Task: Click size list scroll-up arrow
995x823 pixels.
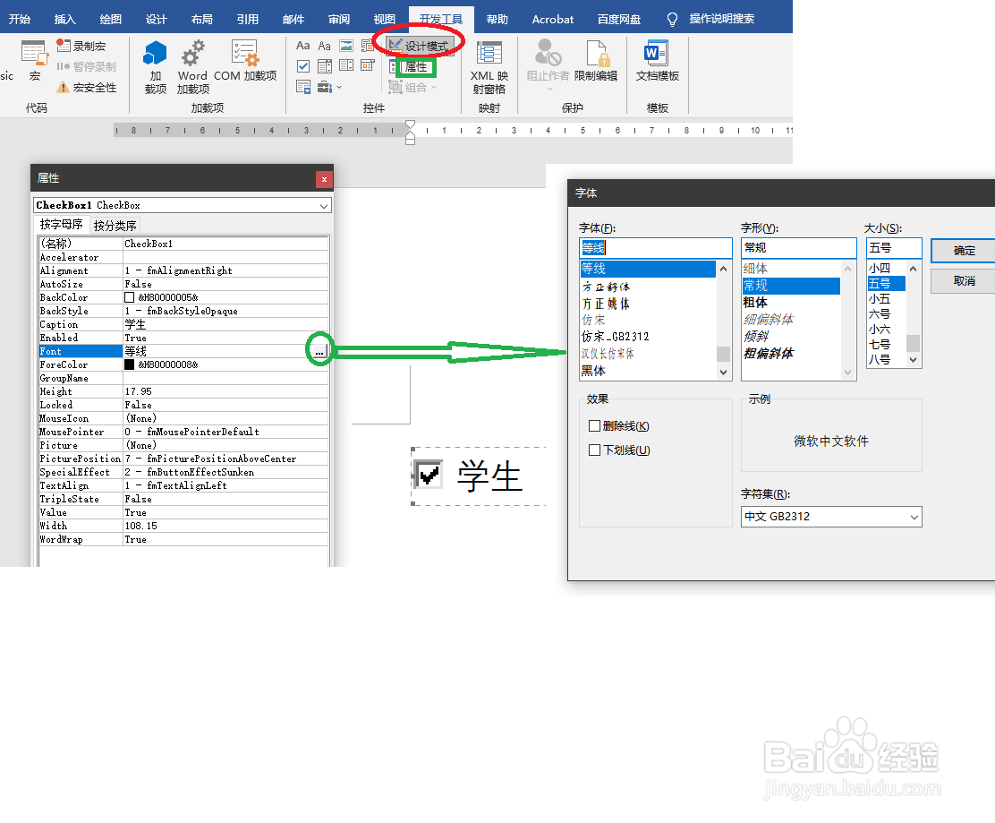Action: pos(914,269)
